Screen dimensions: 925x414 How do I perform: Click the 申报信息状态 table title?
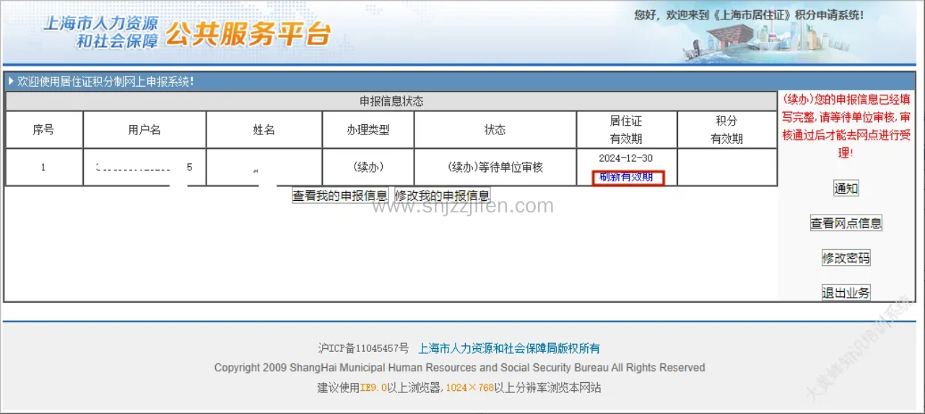(x=391, y=101)
